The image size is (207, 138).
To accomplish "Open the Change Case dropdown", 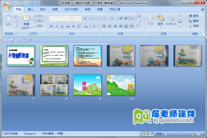I will tap(87, 26).
